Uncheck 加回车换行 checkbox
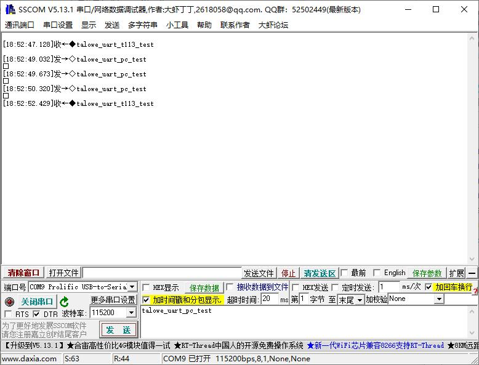Image resolution: width=479 pixels, height=365 pixels. tap(429, 287)
